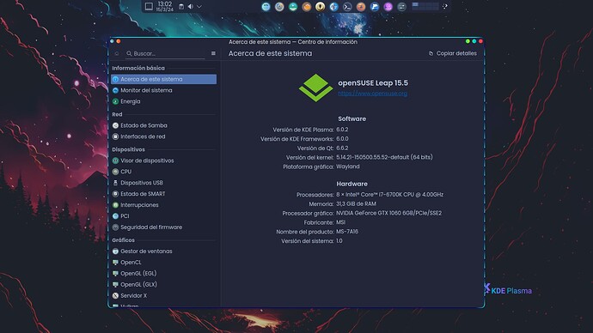Open the settings sliders icon in top panel

click(x=401, y=6)
